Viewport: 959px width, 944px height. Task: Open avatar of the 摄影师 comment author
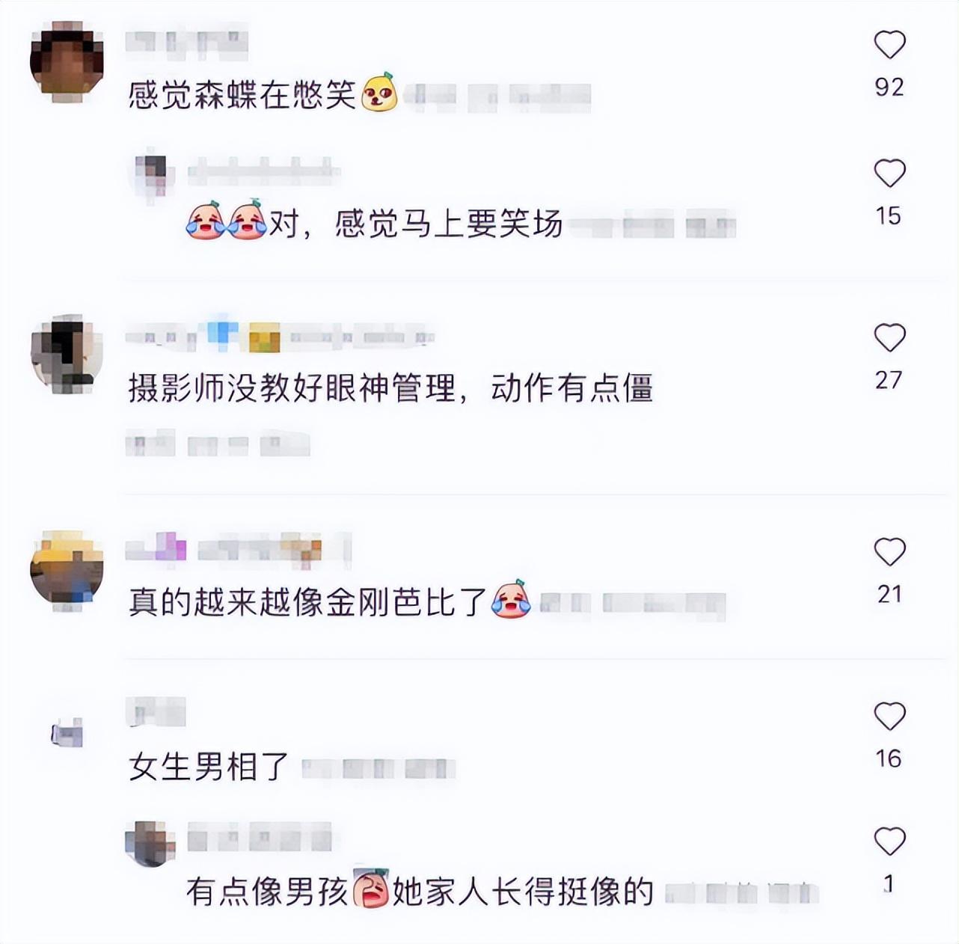coord(67,353)
